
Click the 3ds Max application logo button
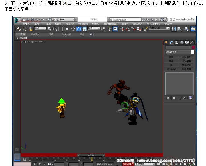point(17,21)
